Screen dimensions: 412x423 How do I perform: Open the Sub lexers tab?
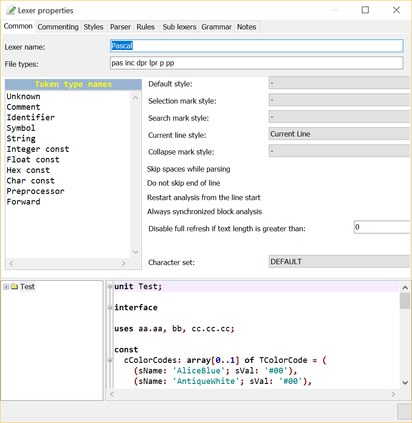click(179, 27)
